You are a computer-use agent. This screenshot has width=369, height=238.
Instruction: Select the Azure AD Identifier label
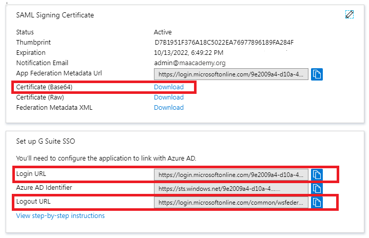point(44,187)
